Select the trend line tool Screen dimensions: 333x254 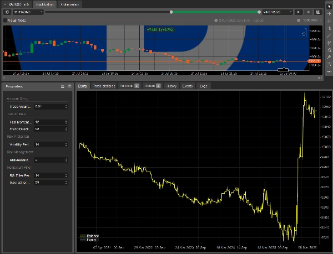(329, 35)
